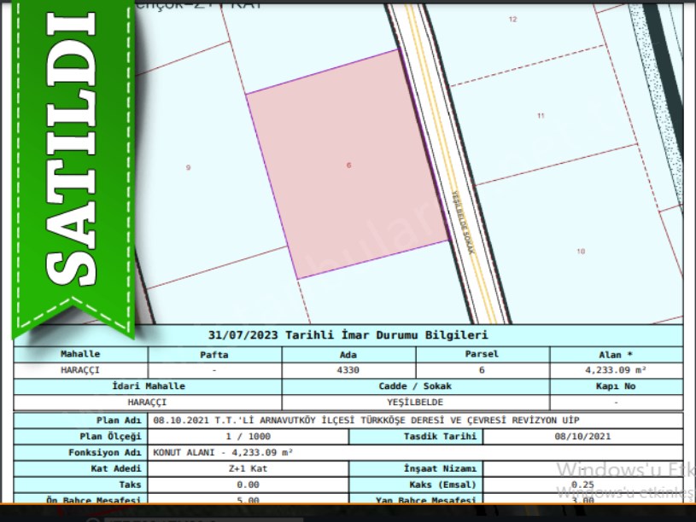The width and height of the screenshot is (696, 522).
Task: Click parcel number 12 on the map
Action: coord(512,18)
